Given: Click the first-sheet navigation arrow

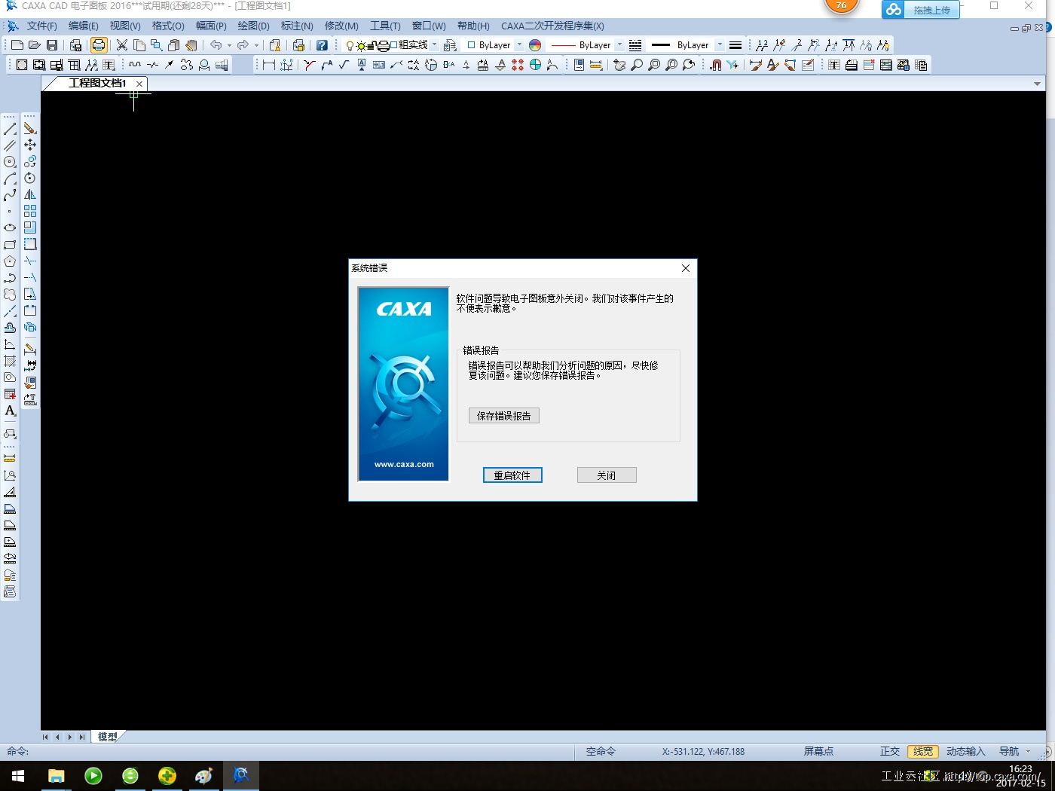Looking at the screenshot, I should pos(45,737).
